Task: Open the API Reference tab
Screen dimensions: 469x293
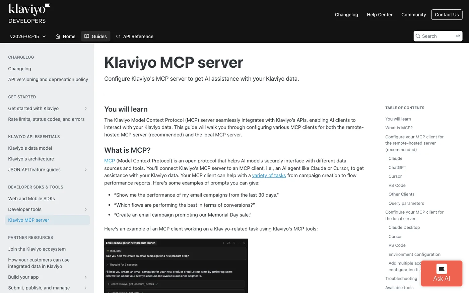Action: 134,36
